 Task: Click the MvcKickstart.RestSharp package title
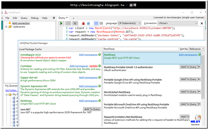tap(117, 92)
